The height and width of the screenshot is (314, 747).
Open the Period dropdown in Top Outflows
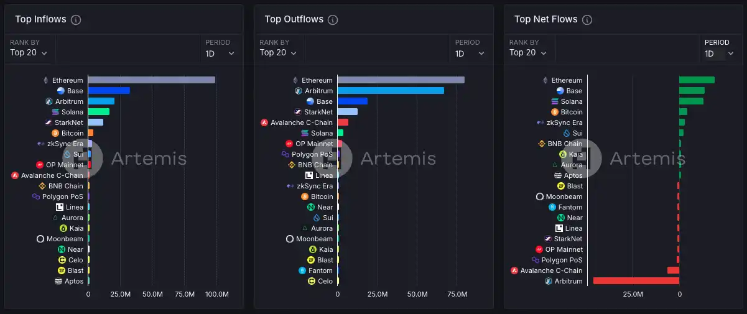(470, 53)
